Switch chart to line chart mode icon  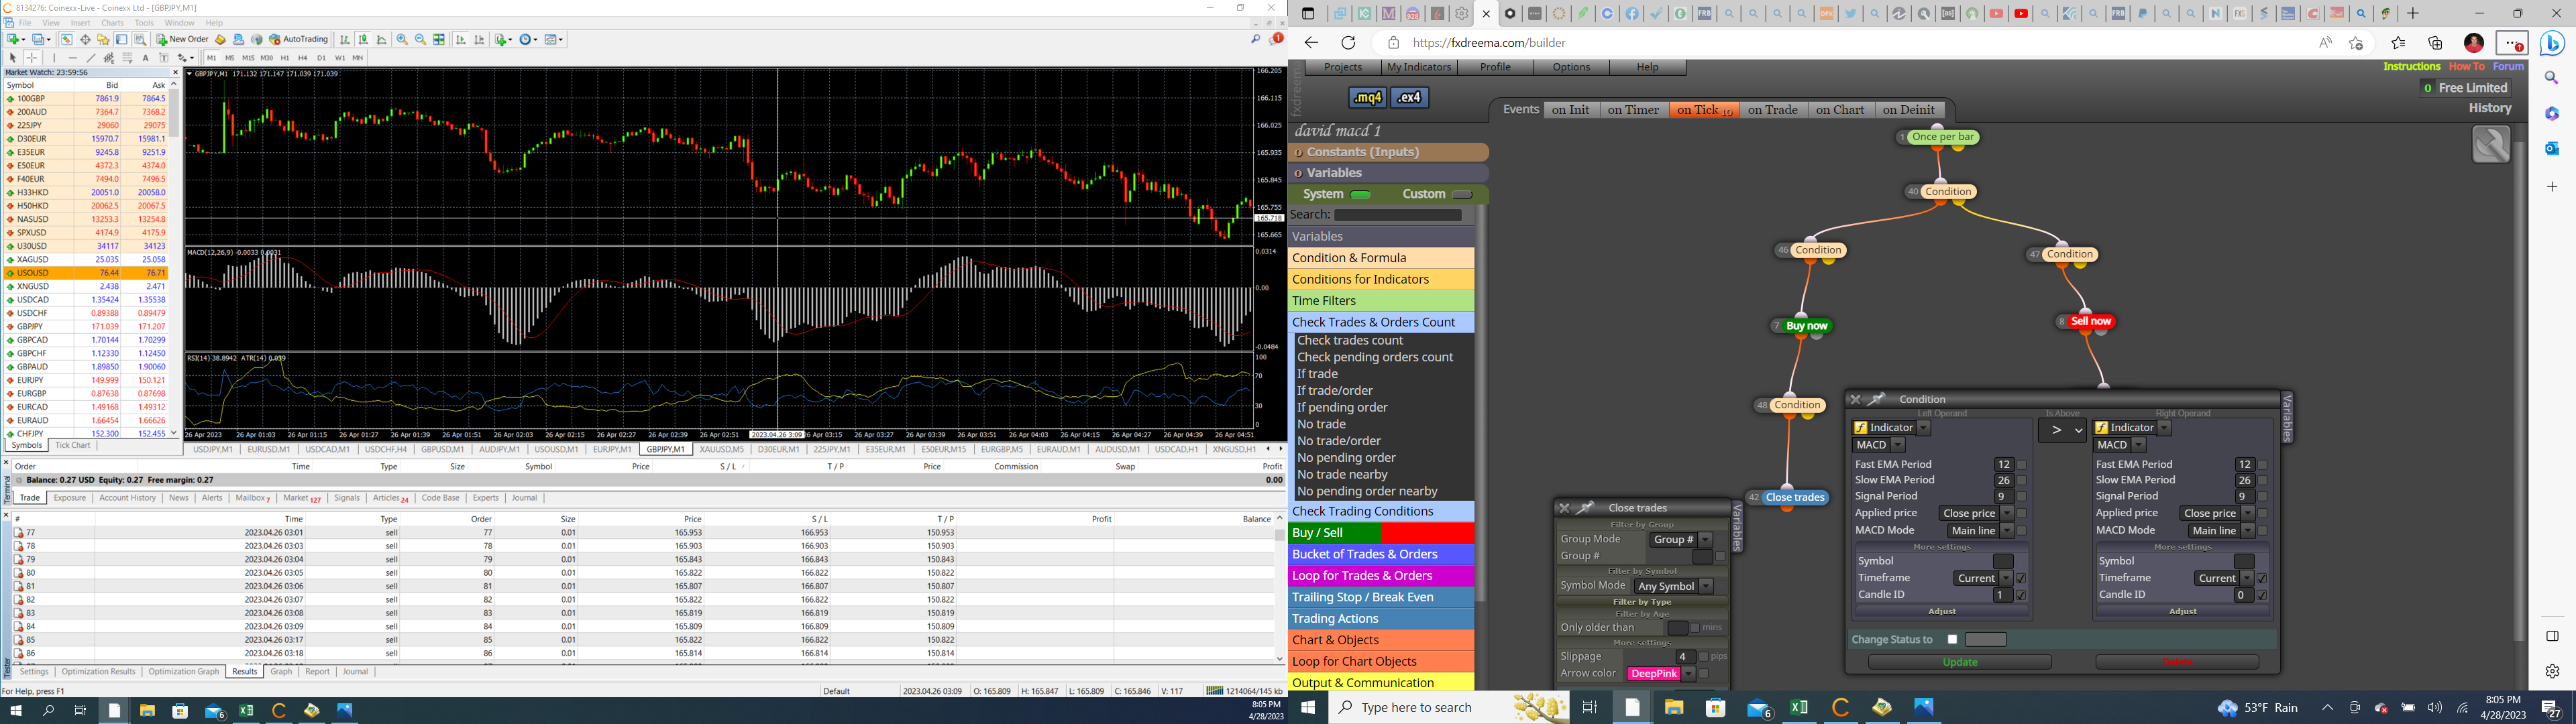(x=381, y=39)
